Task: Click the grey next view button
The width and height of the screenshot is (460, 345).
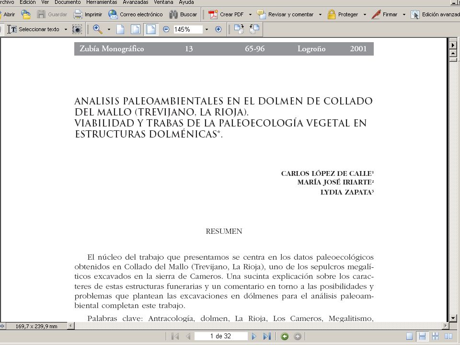Action: pos(298,336)
